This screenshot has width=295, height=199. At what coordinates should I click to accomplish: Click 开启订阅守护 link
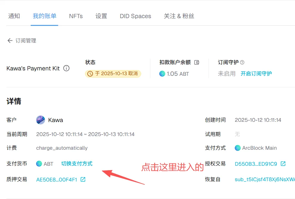(256, 74)
